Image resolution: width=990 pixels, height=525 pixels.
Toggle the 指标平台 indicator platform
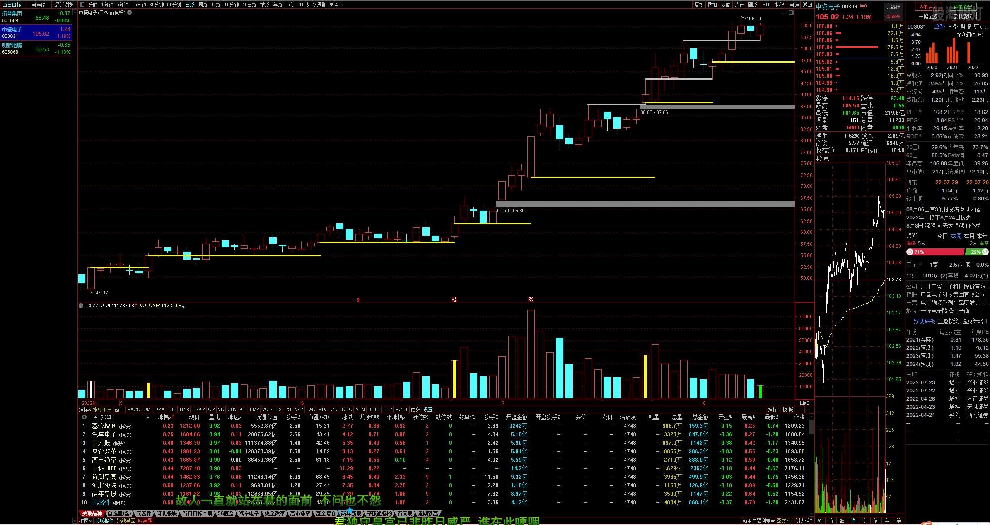tap(102, 409)
